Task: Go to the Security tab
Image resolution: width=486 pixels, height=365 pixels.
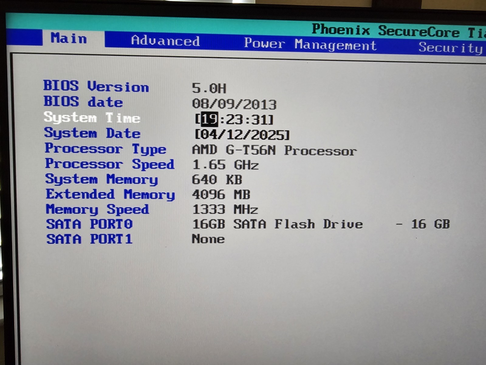Action: (451, 48)
